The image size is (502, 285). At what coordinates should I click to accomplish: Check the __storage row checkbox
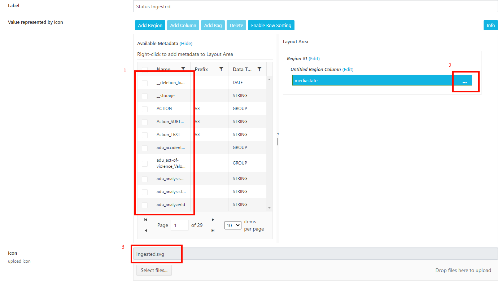click(x=145, y=96)
